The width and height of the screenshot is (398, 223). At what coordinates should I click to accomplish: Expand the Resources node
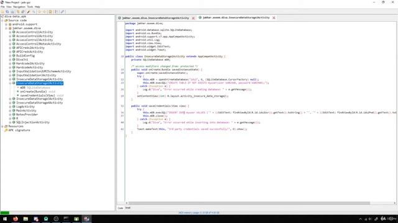point(2,126)
